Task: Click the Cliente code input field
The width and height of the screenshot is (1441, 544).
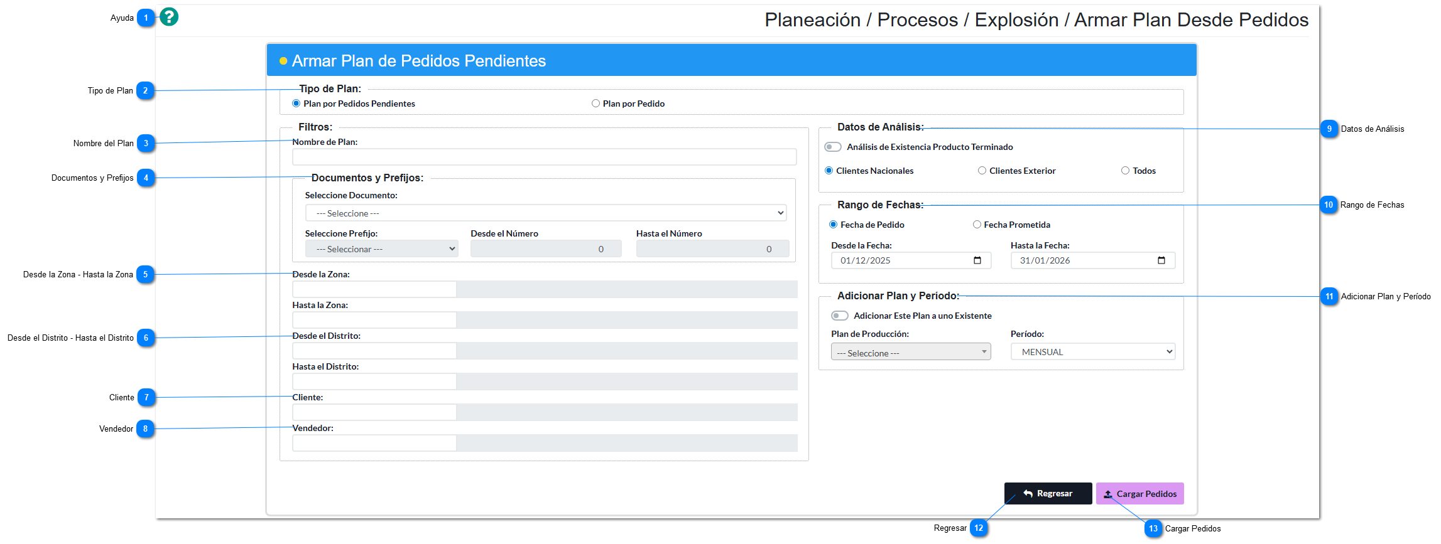Action: 374,412
